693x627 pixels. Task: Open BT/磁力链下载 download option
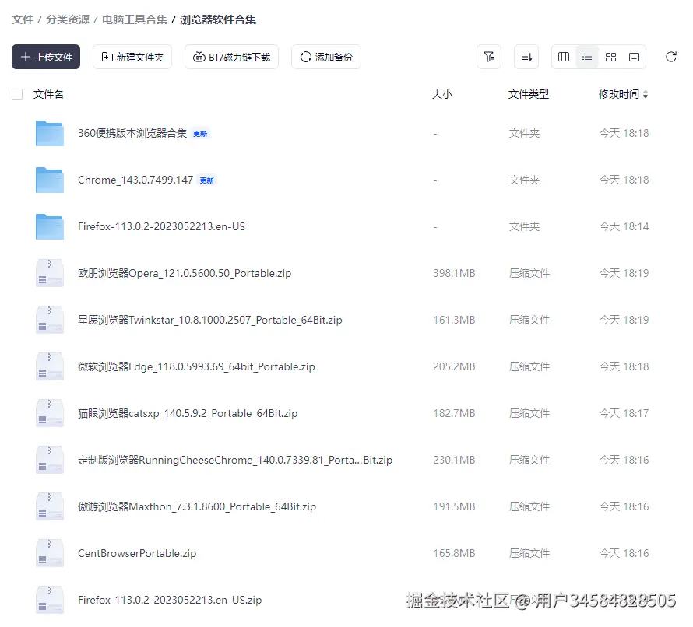[x=231, y=57]
